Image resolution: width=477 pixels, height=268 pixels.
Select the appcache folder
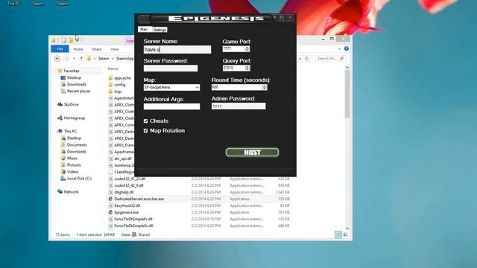point(122,77)
